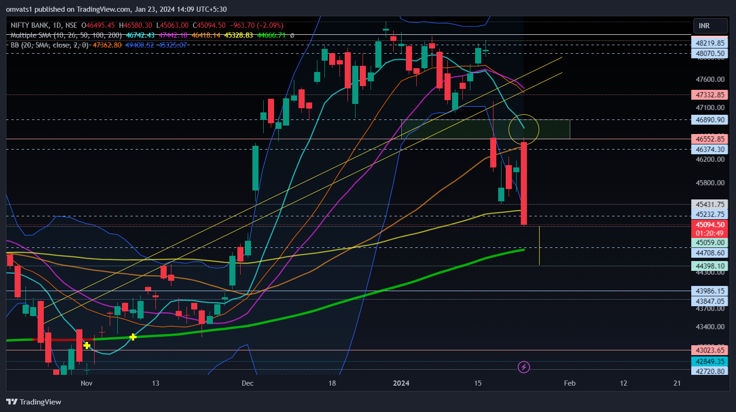Image resolution: width=736 pixels, height=412 pixels.
Task: Select the Multiple SMA indicator legend
Action: pyautogui.click(x=66, y=35)
